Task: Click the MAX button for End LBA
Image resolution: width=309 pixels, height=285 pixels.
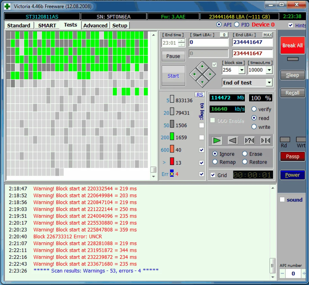Action: (x=267, y=35)
